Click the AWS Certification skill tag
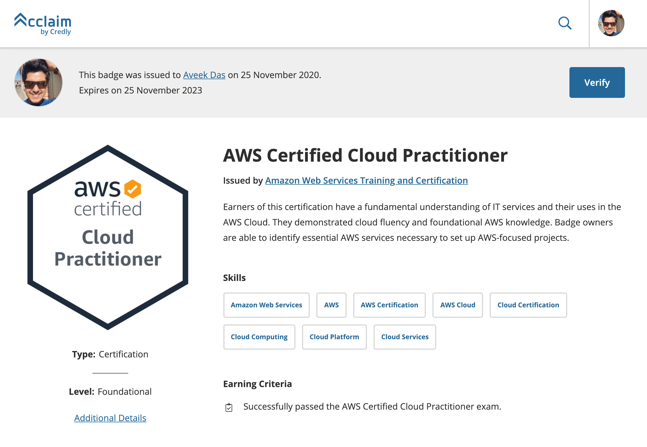The image size is (647, 447). point(389,305)
